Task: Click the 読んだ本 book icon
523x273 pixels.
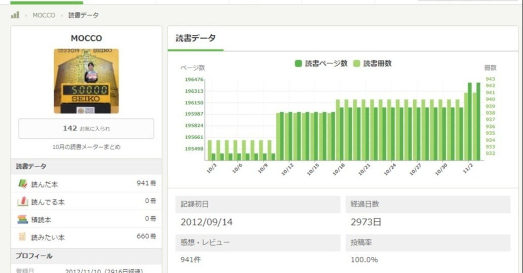Action: 22,184
